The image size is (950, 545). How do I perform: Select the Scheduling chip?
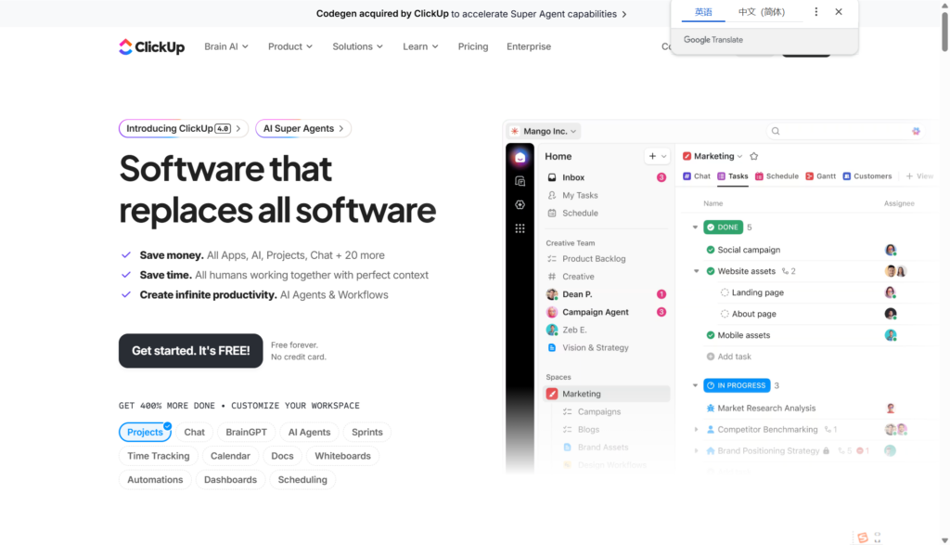tap(302, 479)
